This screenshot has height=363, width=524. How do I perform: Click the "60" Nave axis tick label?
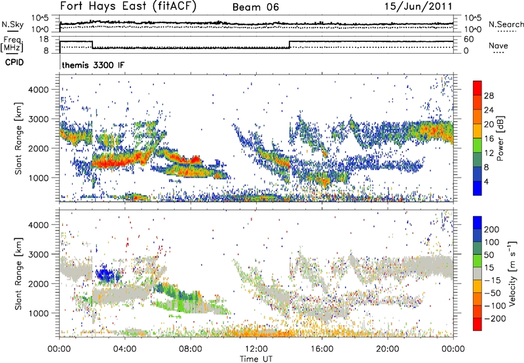(469, 39)
